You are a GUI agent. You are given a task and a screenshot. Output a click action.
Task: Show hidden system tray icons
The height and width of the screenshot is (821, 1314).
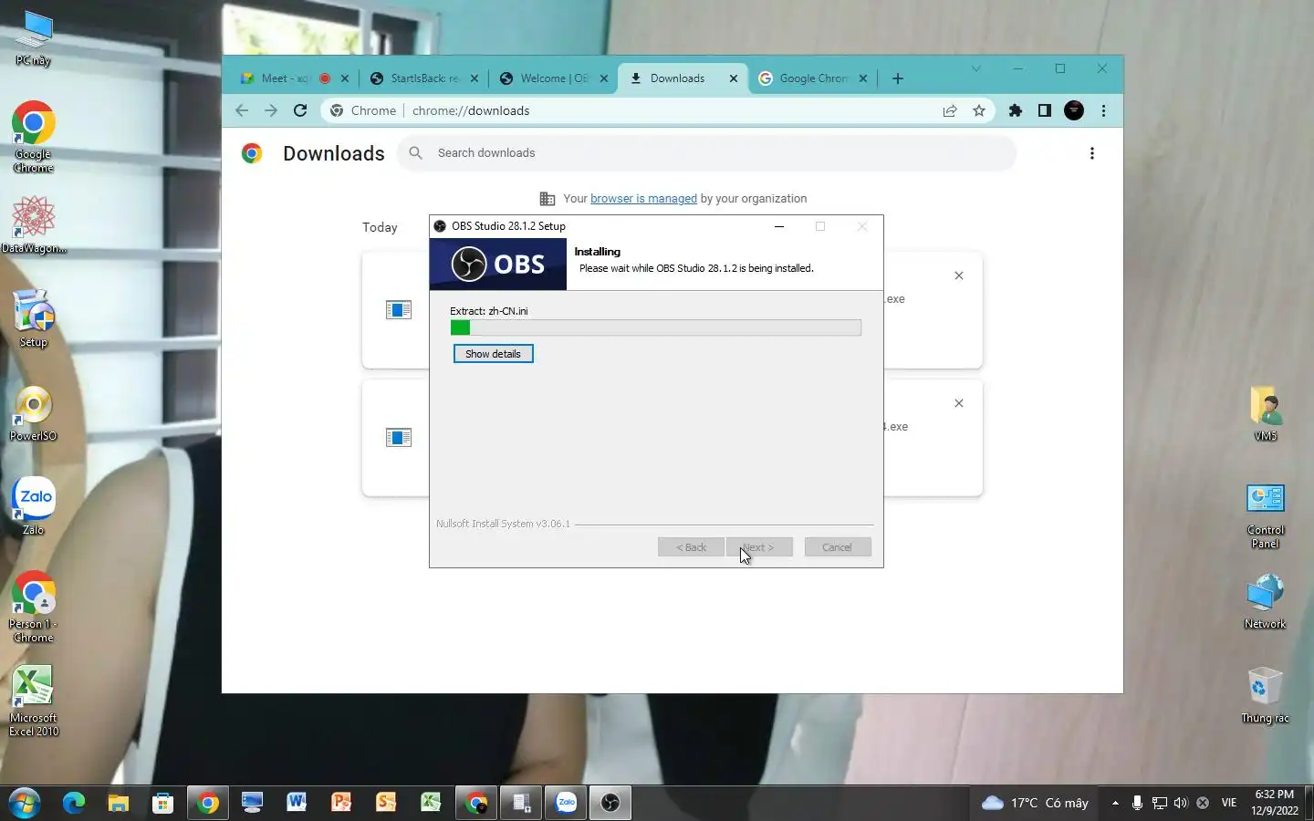1115,803
